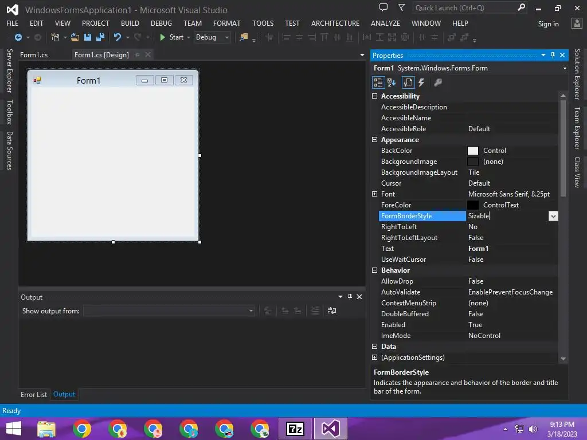Click the ForeColor ControlText color swatch

tap(473, 205)
